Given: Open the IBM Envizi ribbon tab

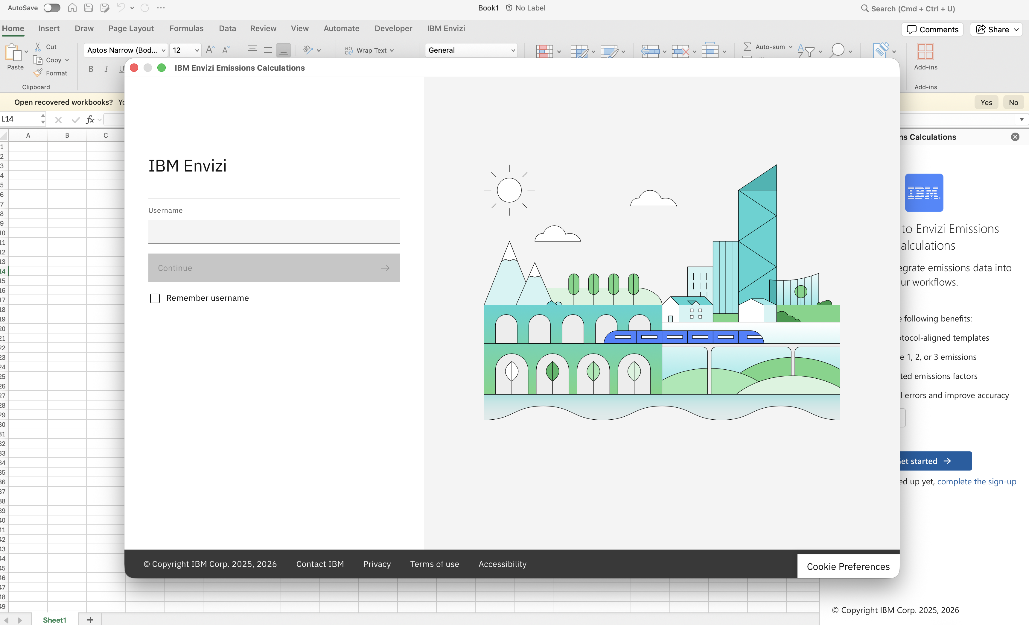Looking at the screenshot, I should pos(446,28).
